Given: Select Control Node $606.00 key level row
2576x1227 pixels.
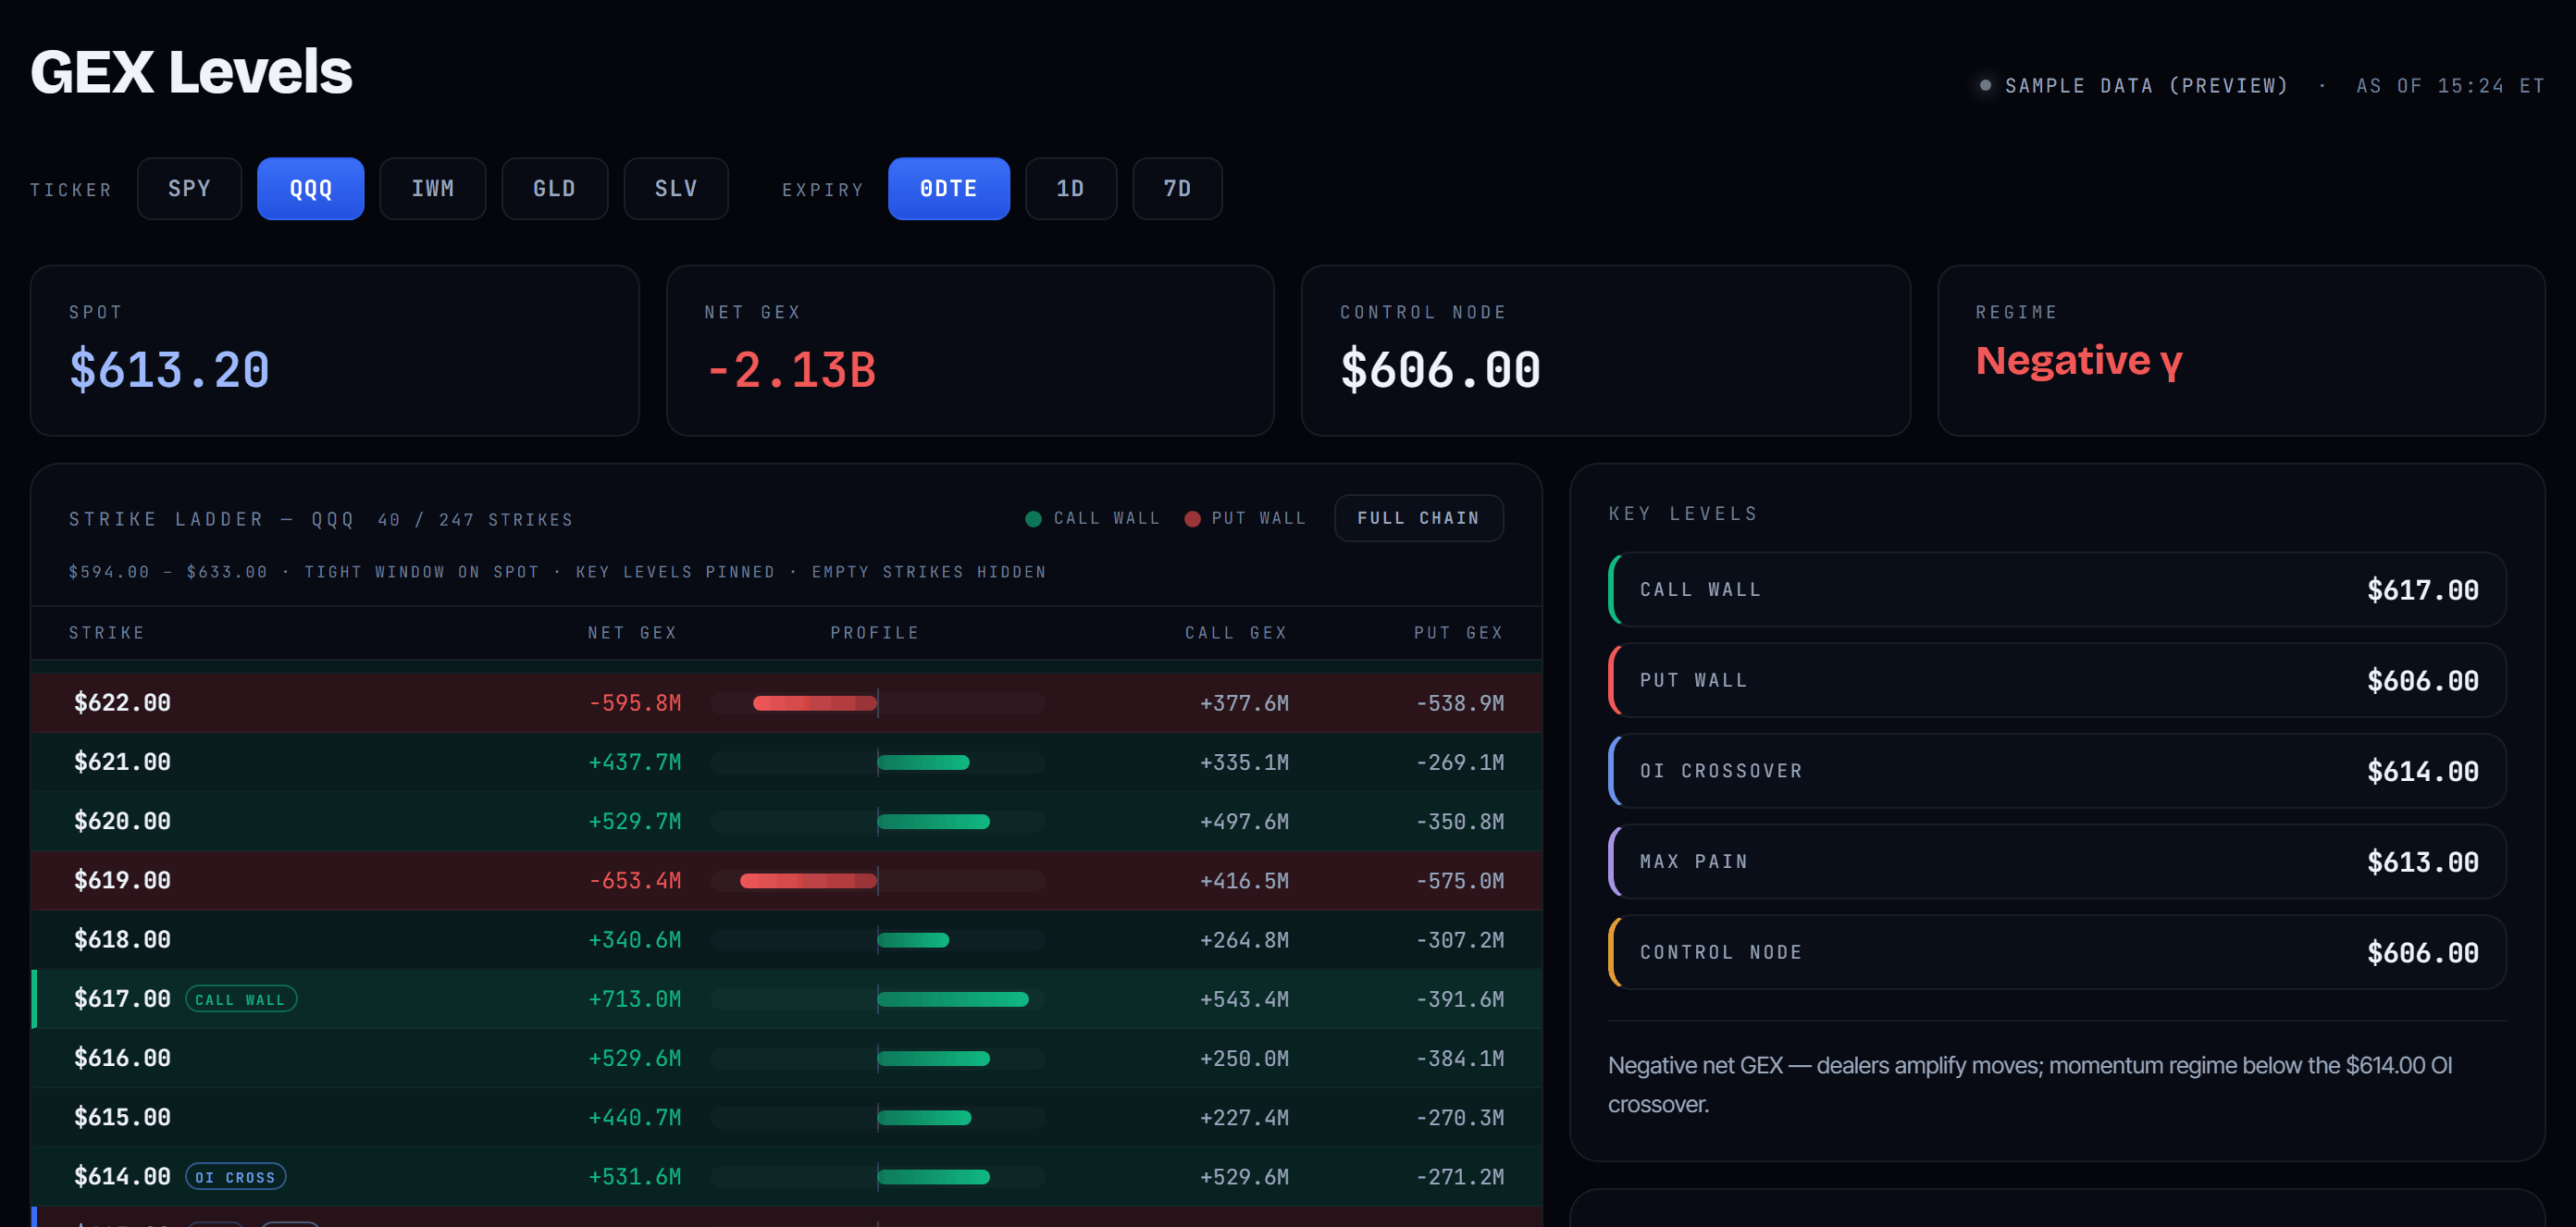Looking at the screenshot, I should 2057,952.
